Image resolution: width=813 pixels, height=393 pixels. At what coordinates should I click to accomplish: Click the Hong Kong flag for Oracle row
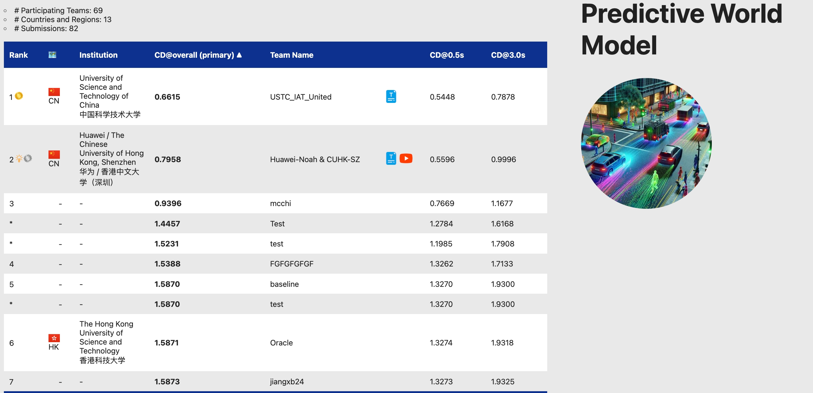[x=54, y=338]
